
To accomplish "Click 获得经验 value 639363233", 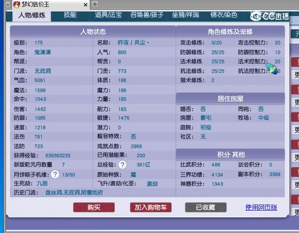I will coord(58,155).
